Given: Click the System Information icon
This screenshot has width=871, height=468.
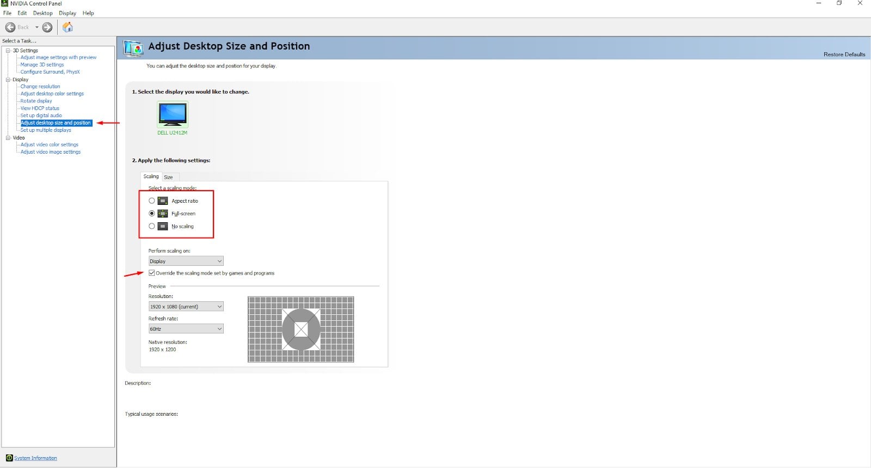Looking at the screenshot, I should 9,458.
